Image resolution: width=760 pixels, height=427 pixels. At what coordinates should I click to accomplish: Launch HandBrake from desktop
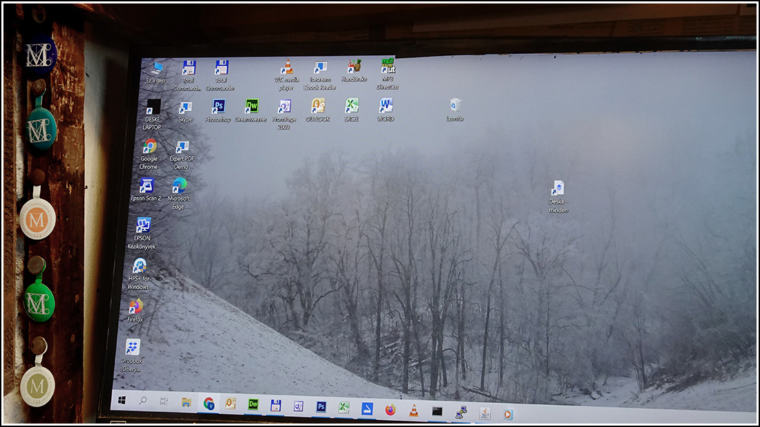point(354,70)
